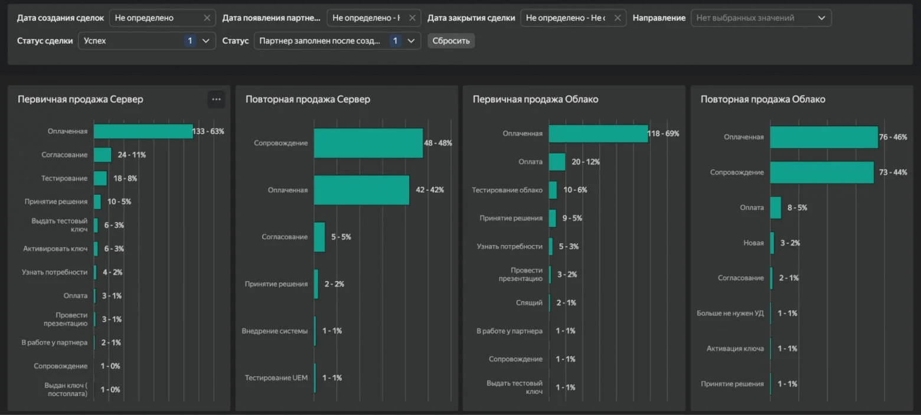Click the Оплаченная bar in Повторная продажа Сервер
The height and width of the screenshot is (415, 921).
[362, 190]
